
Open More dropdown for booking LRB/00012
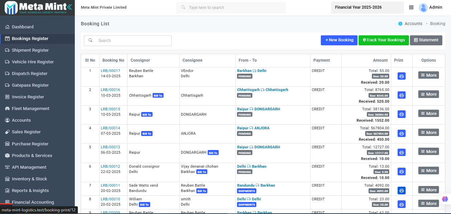pyautogui.click(x=428, y=170)
